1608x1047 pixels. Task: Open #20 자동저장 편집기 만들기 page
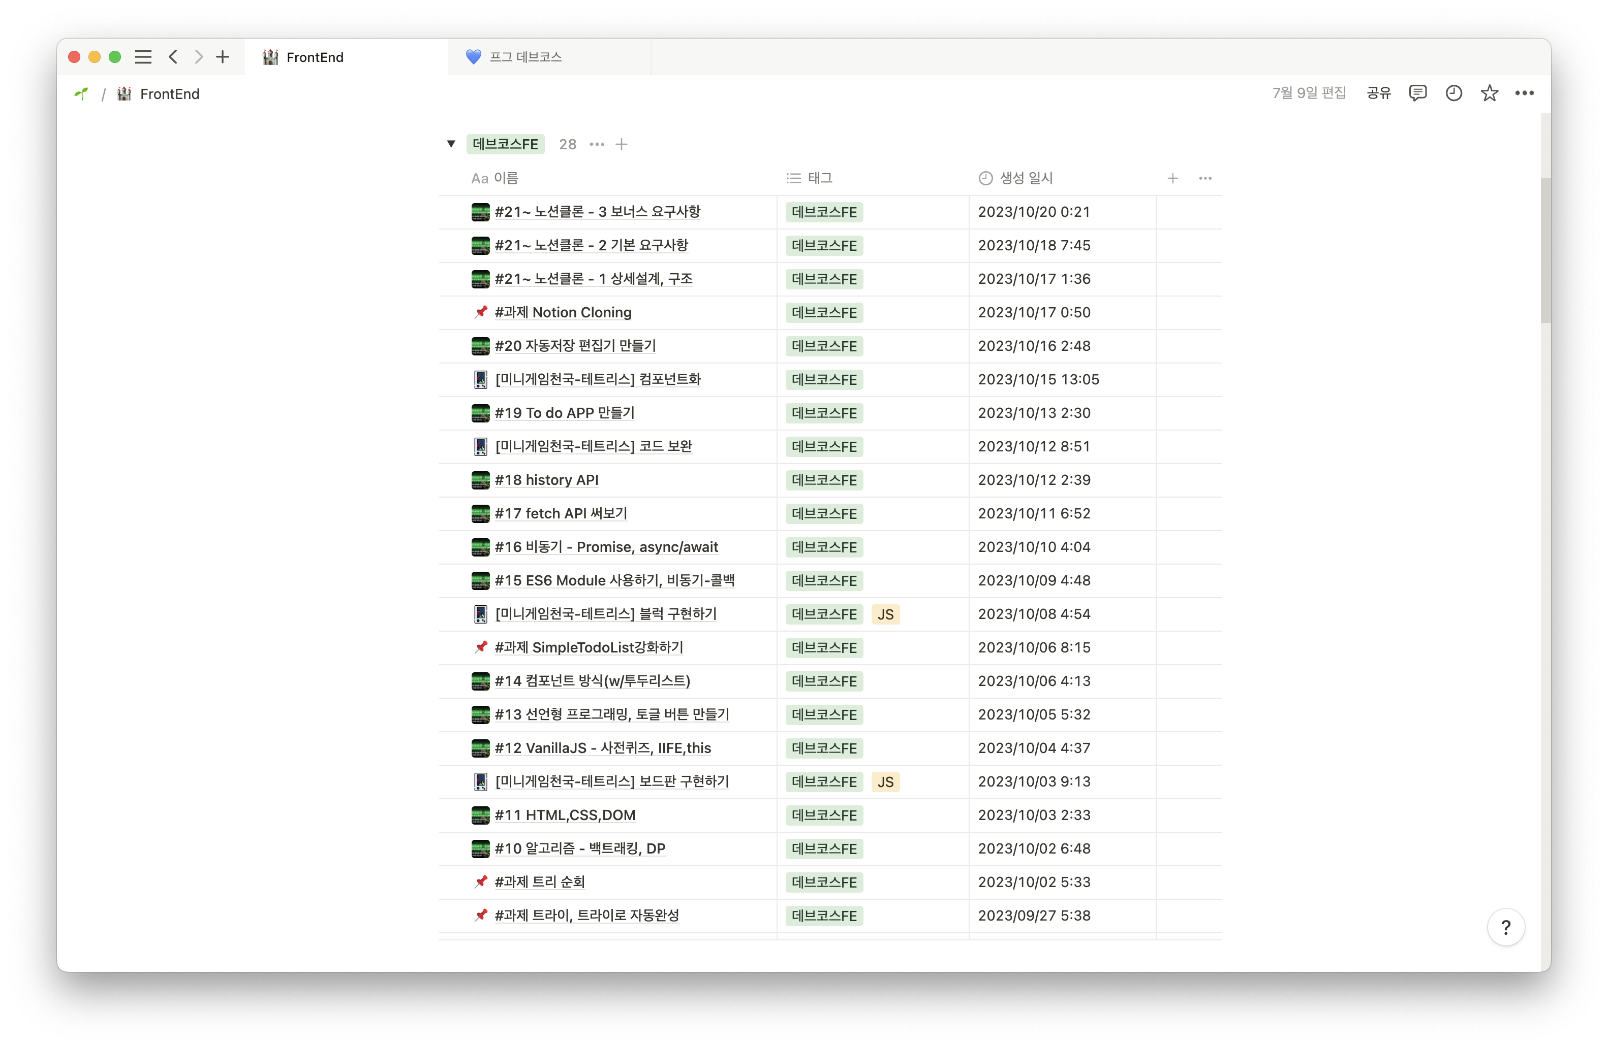coord(575,346)
